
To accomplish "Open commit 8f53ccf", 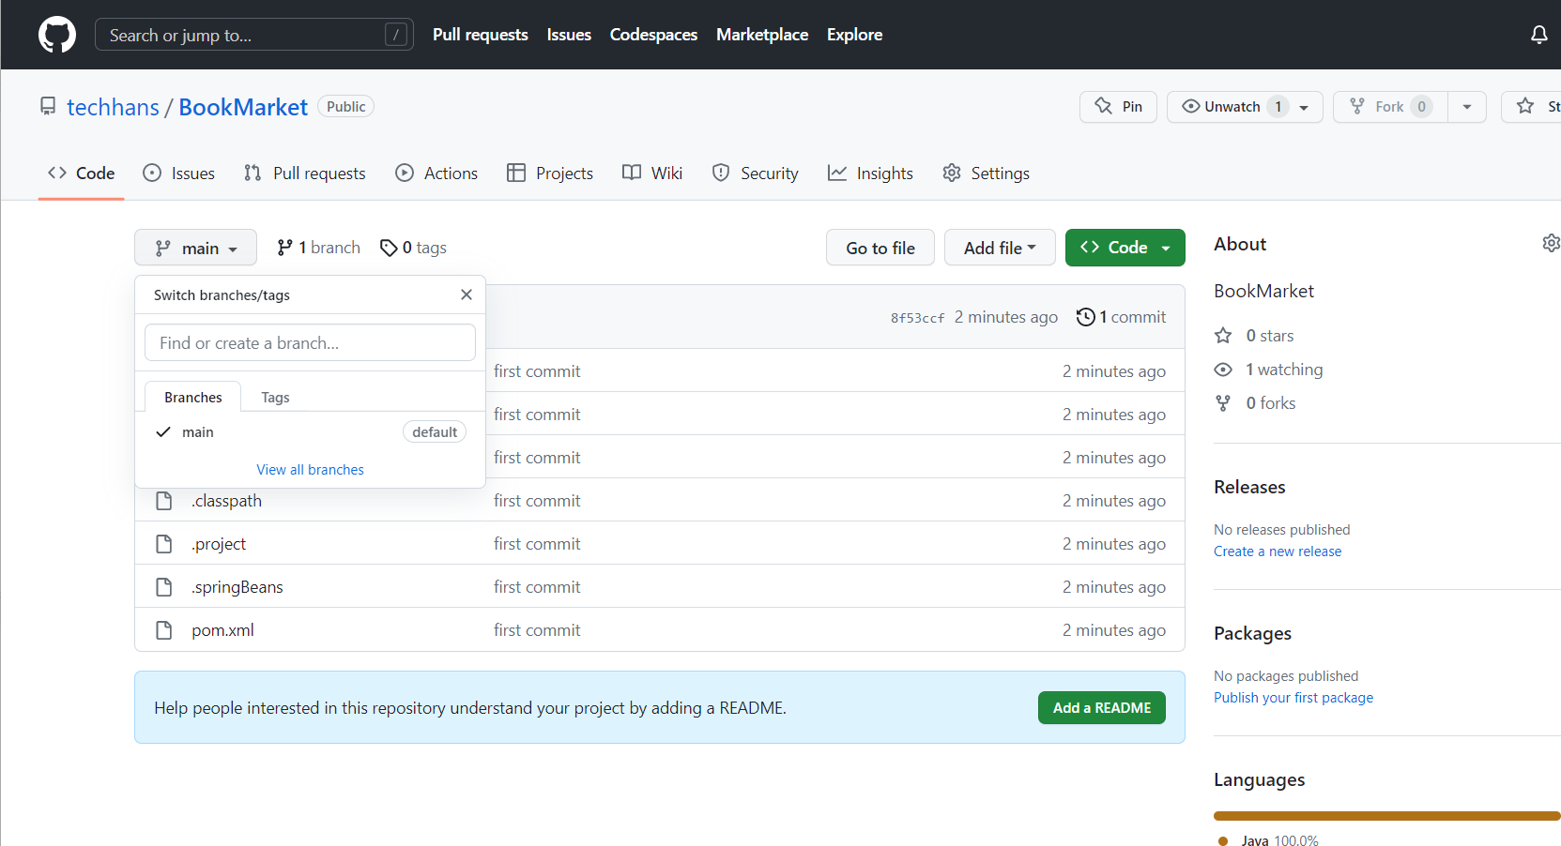I will coord(917,318).
